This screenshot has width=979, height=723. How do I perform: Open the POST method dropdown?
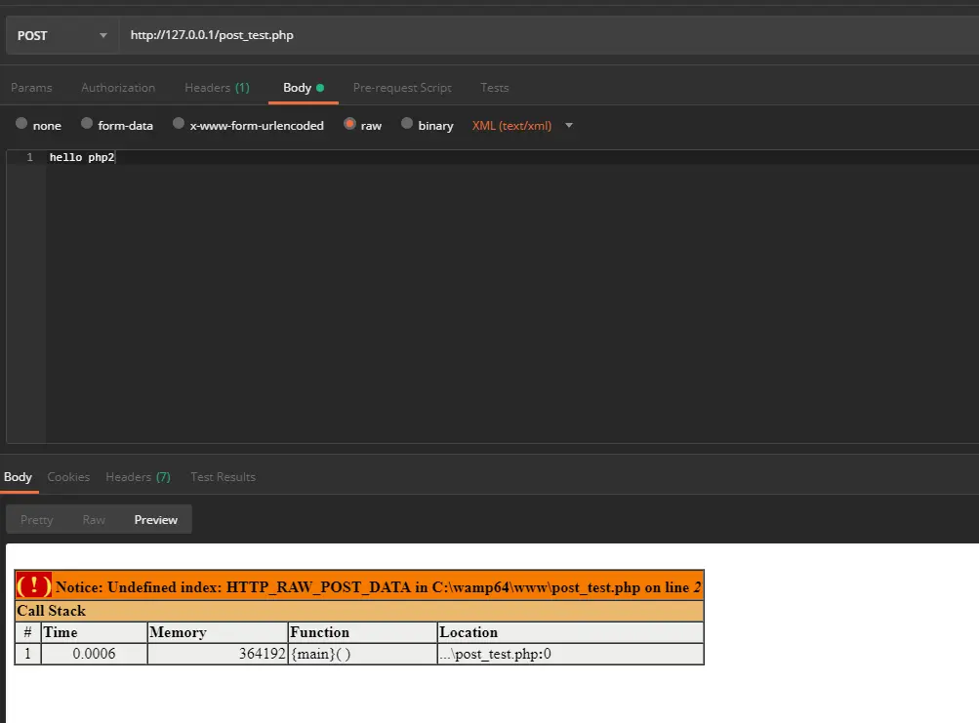[x=61, y=35]
